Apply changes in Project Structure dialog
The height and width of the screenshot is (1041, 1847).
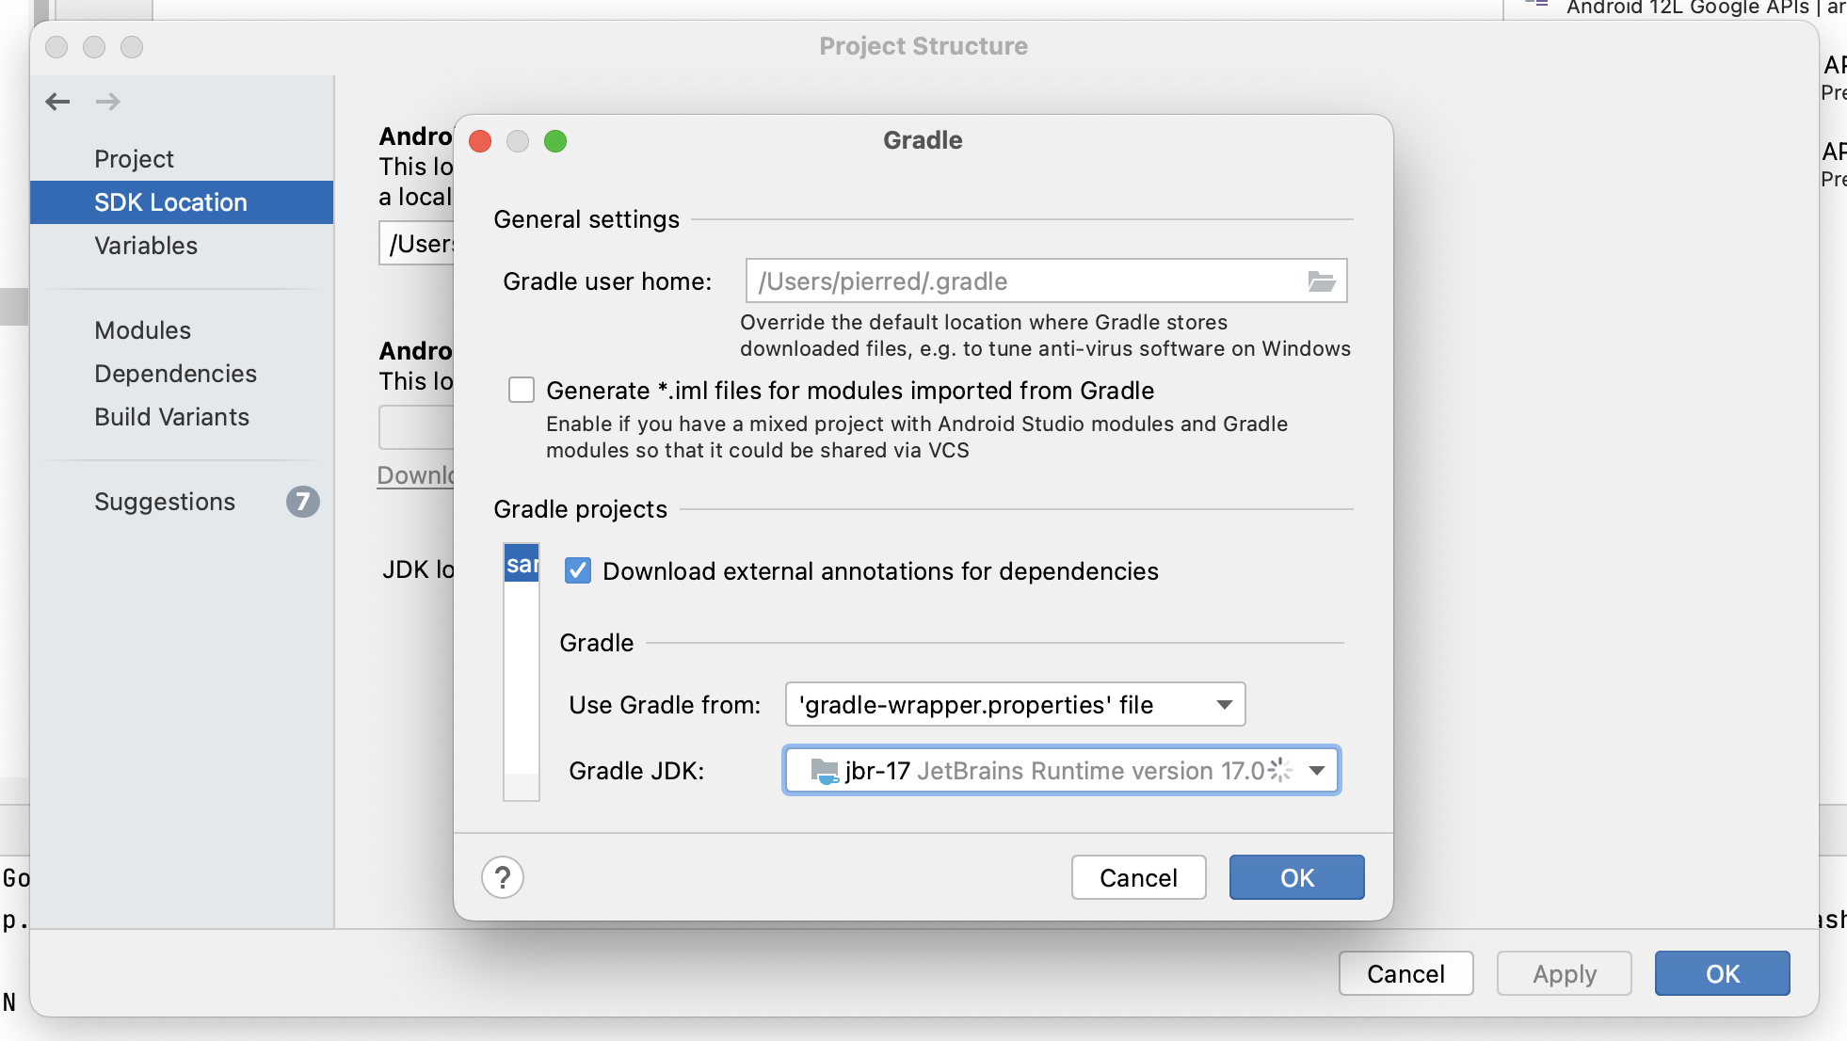[1563, 973]
